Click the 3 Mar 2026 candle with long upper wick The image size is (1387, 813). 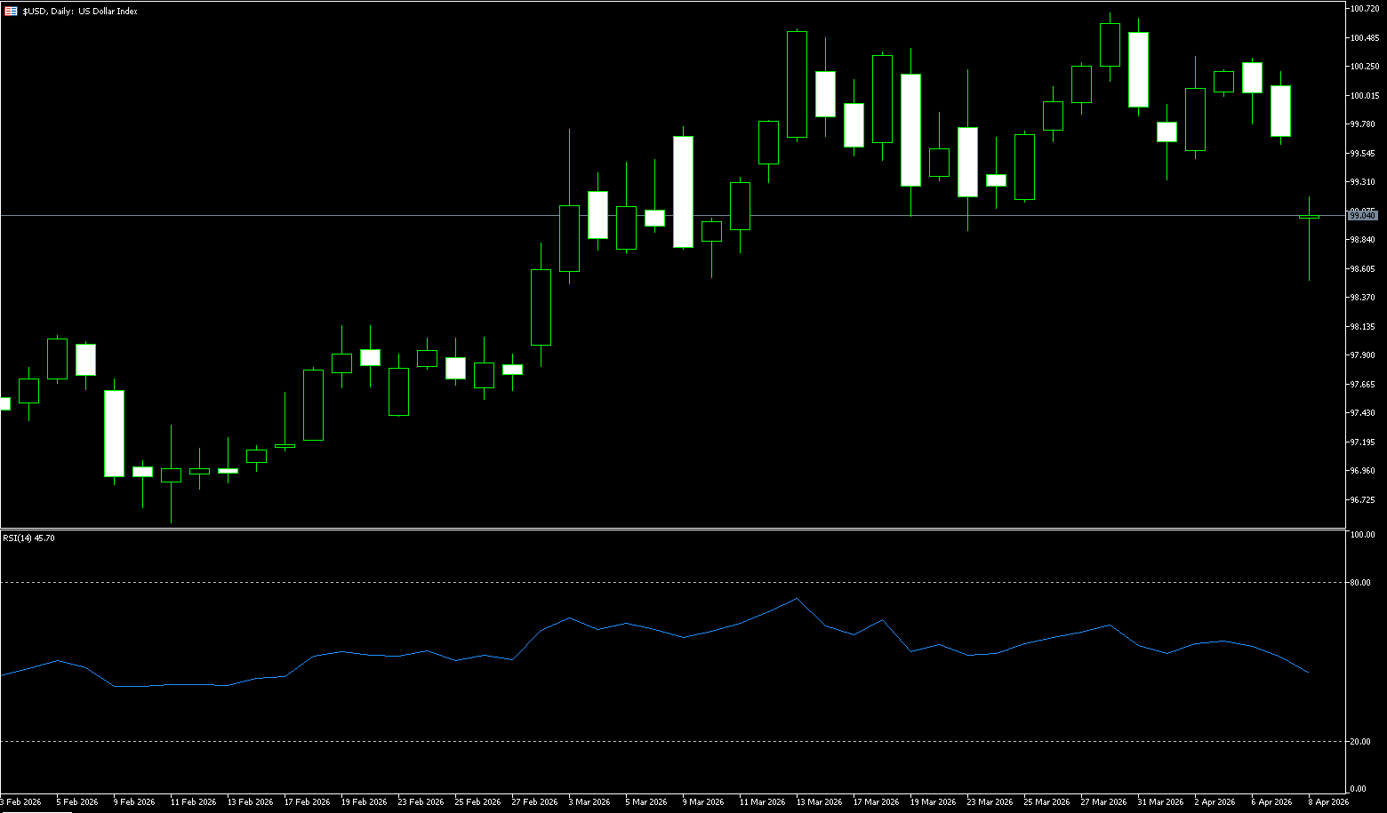click(569, 238)
